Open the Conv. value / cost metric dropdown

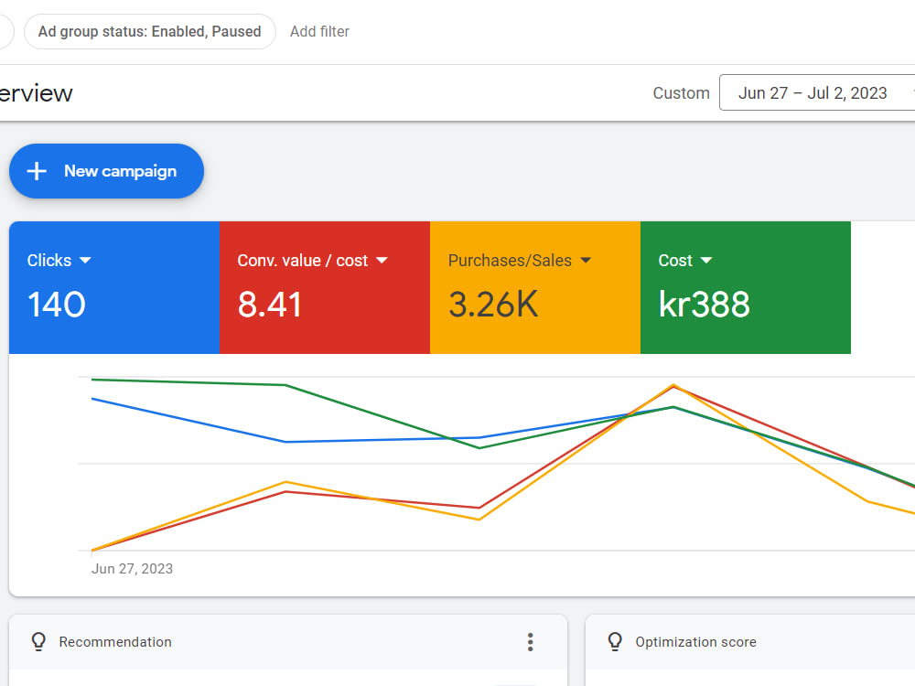tap(382, 260)
